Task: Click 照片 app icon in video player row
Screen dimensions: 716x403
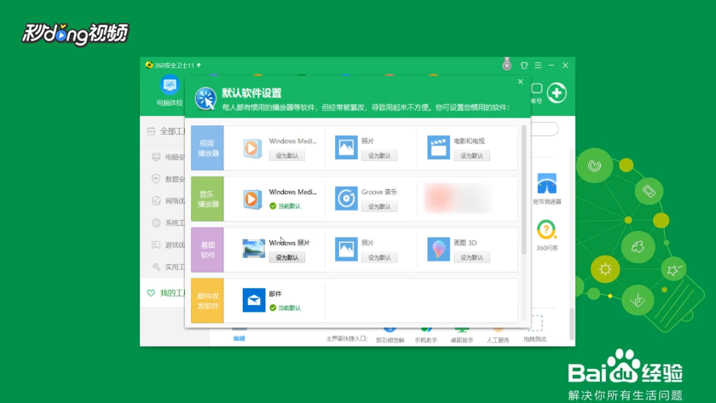Action: coord(346,147)
